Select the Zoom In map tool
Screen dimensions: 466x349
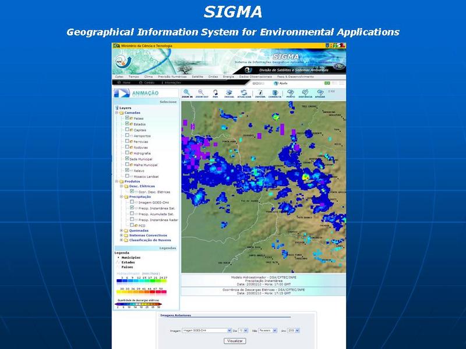(x=187, y=94)
